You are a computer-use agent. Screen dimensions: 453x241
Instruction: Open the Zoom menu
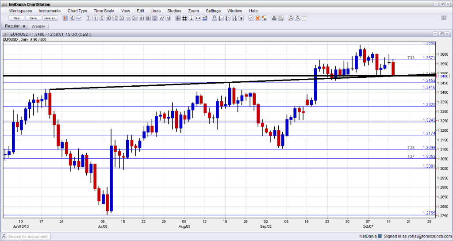coord(193,11)
